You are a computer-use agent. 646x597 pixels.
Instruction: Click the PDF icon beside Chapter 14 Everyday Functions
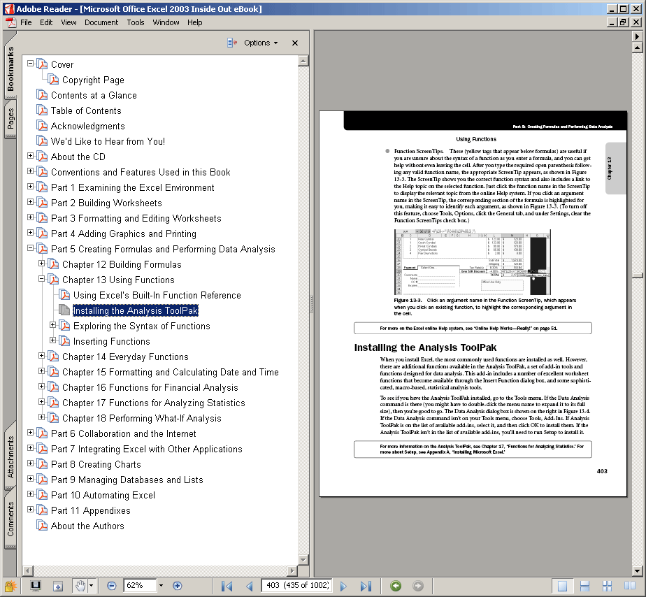[53, 357]
